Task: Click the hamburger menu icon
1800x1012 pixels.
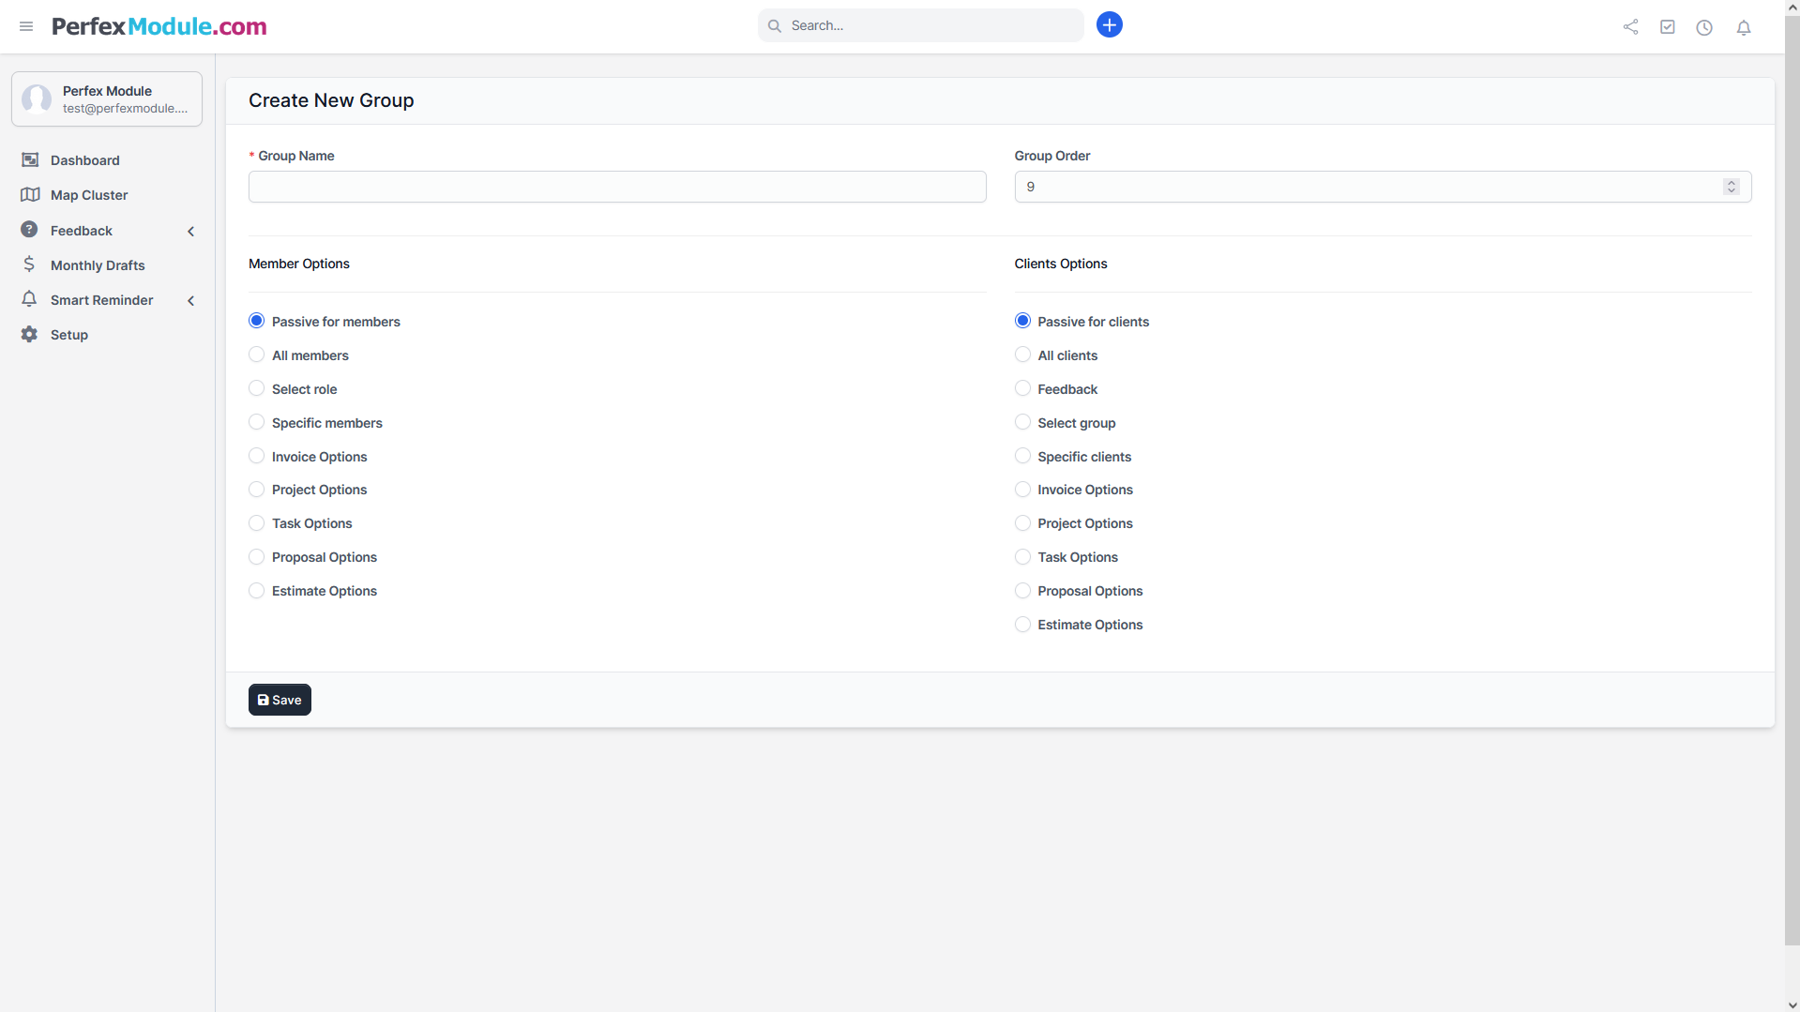Action: point(26,26)
